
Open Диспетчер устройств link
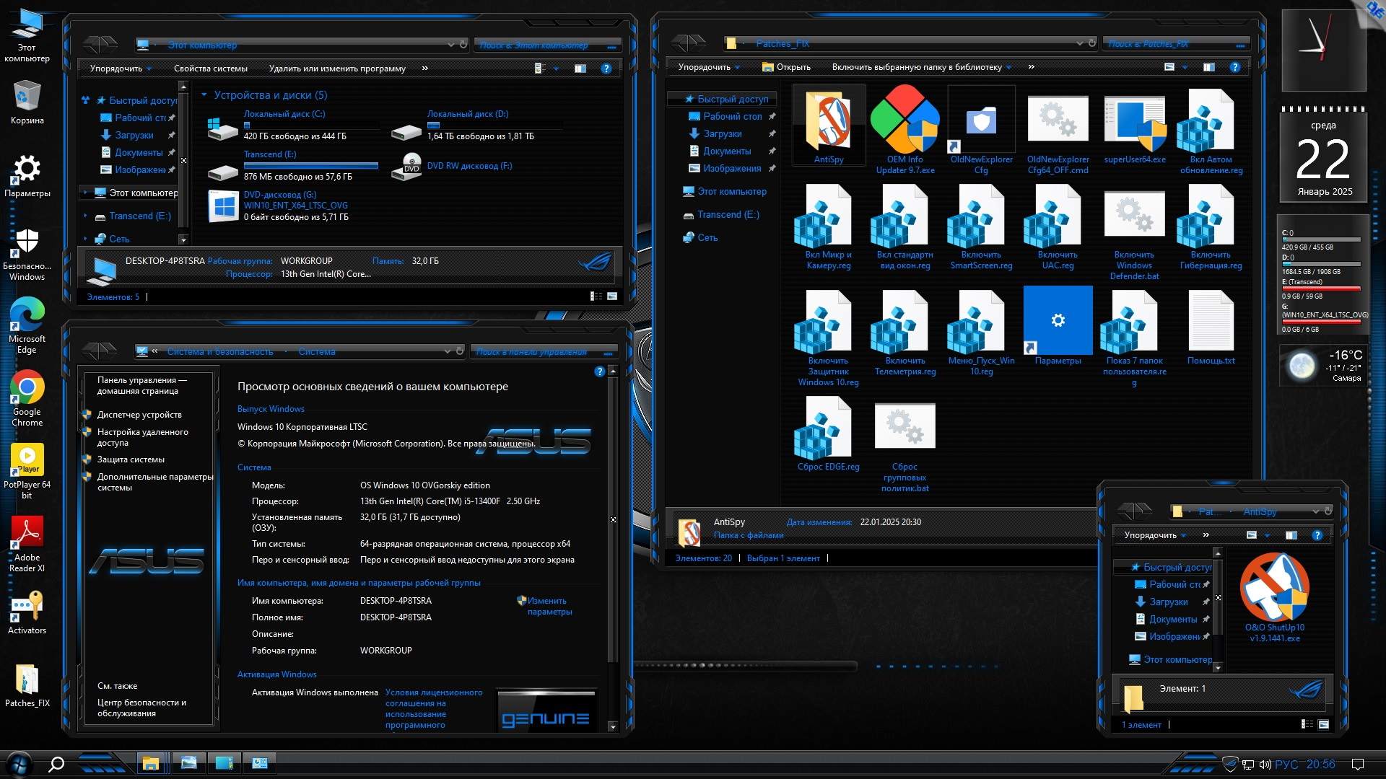click(x=139, y=415)
